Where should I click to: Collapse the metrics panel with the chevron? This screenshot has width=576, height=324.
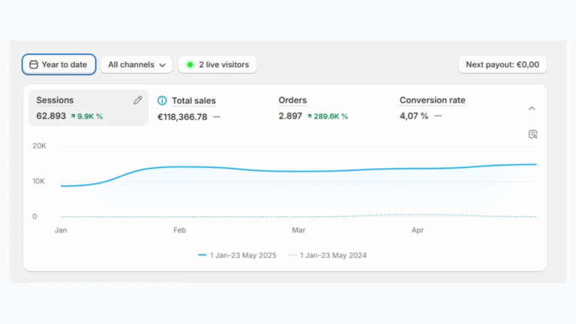(532, 108)
